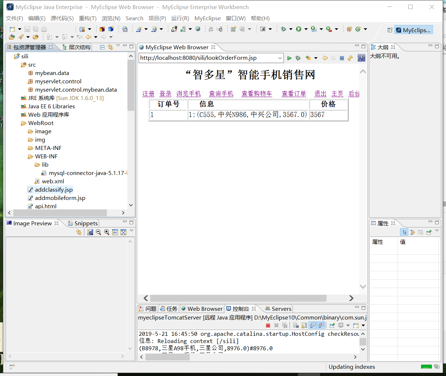446x376 pixels.
Task: Select the MyEclipse perspective button
Action: (x=413, y=30)
